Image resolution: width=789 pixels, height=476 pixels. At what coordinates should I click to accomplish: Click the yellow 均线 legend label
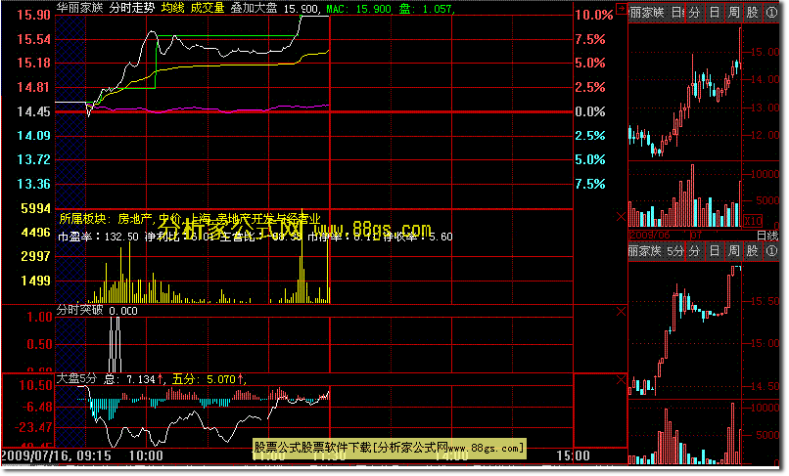[x=173, y=8]
